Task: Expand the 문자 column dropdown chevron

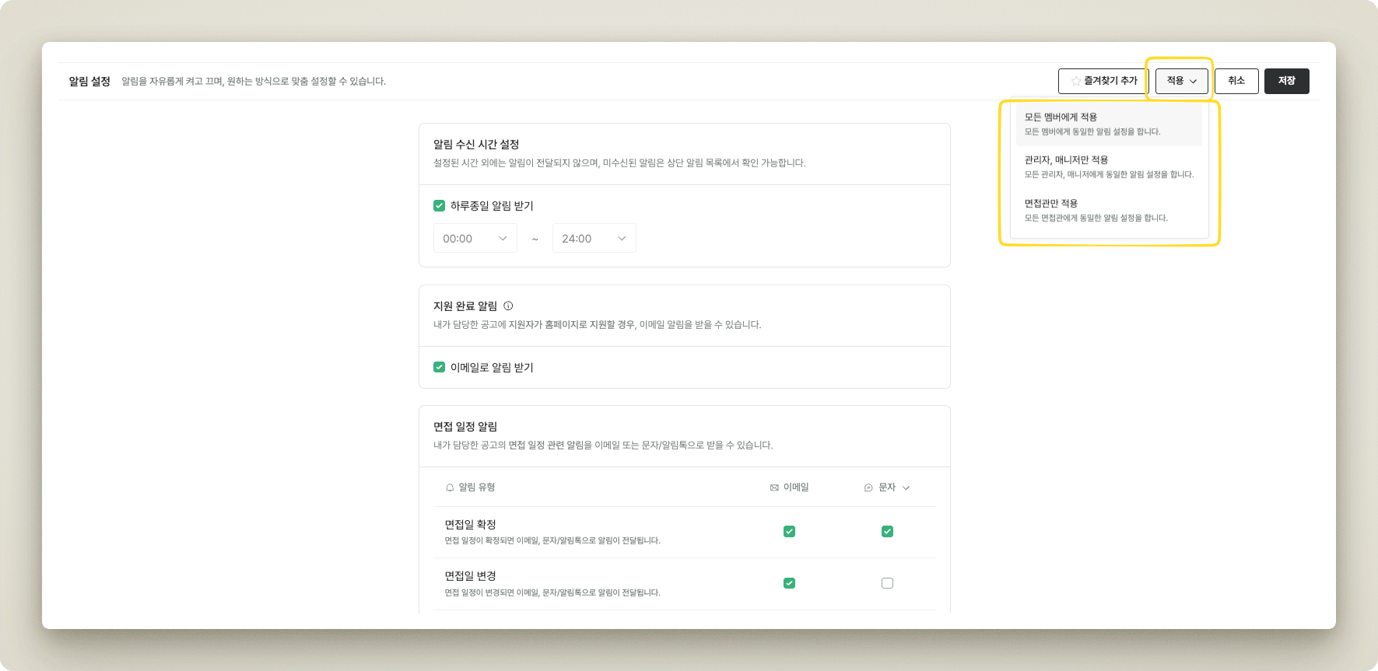Action: point(906,488)
